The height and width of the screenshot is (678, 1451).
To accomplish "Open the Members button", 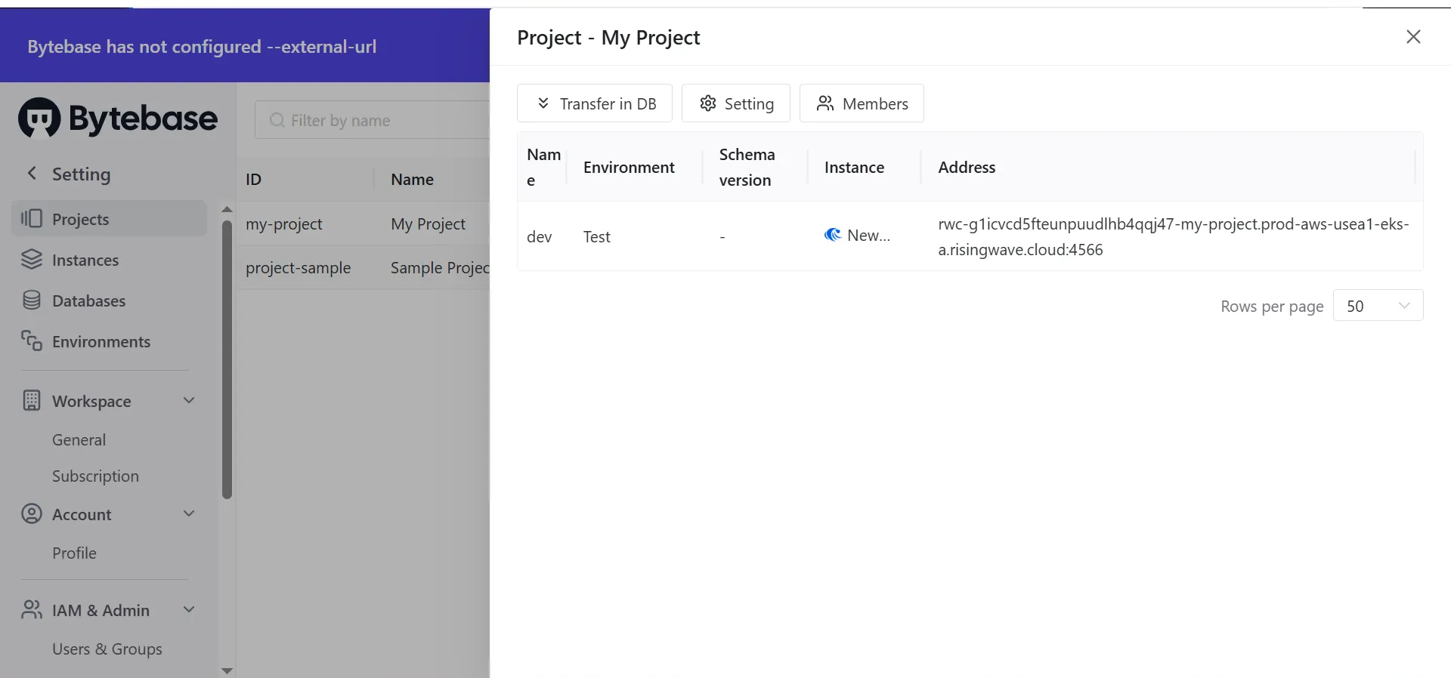I will click(x=862, y=103).
